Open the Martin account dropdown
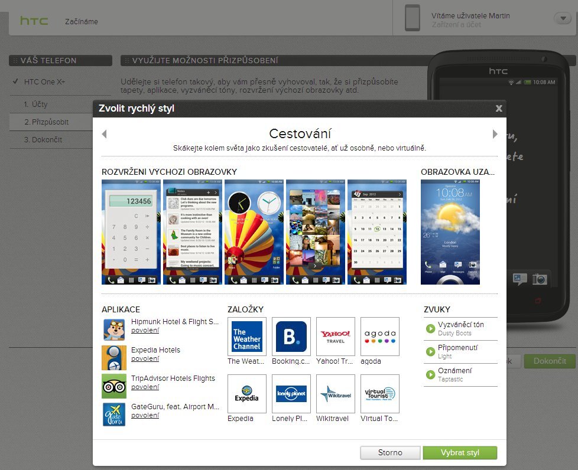The height and width of the screenshot is (470, 578). pos(561,18)
